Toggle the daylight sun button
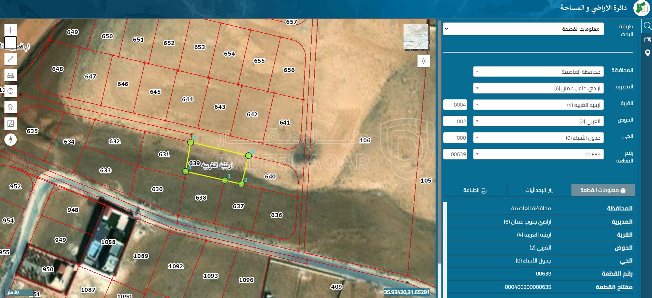 coord(423,61)
